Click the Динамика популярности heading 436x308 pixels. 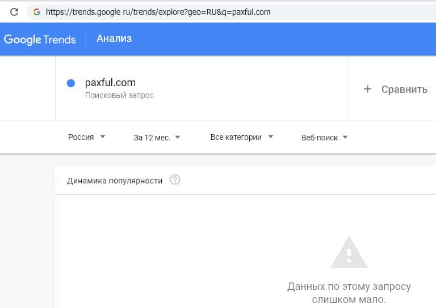(115, 181)
